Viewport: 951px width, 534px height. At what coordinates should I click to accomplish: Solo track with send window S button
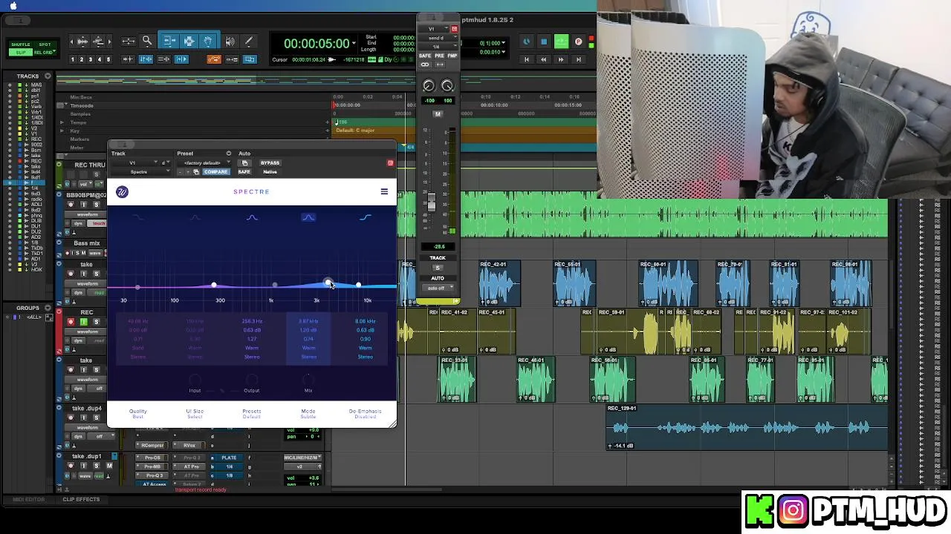point(438,268)
